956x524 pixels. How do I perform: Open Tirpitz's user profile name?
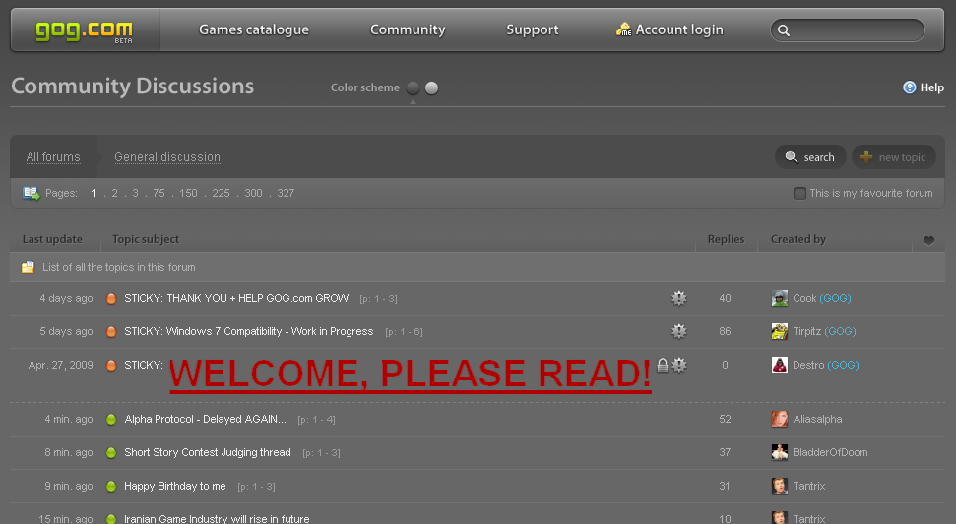[806, 331]
